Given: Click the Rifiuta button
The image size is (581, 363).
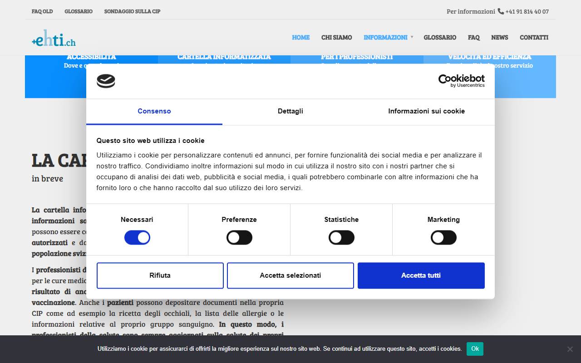Looking at the screenshot, I should pyautogui.click(x=160, y=275).
